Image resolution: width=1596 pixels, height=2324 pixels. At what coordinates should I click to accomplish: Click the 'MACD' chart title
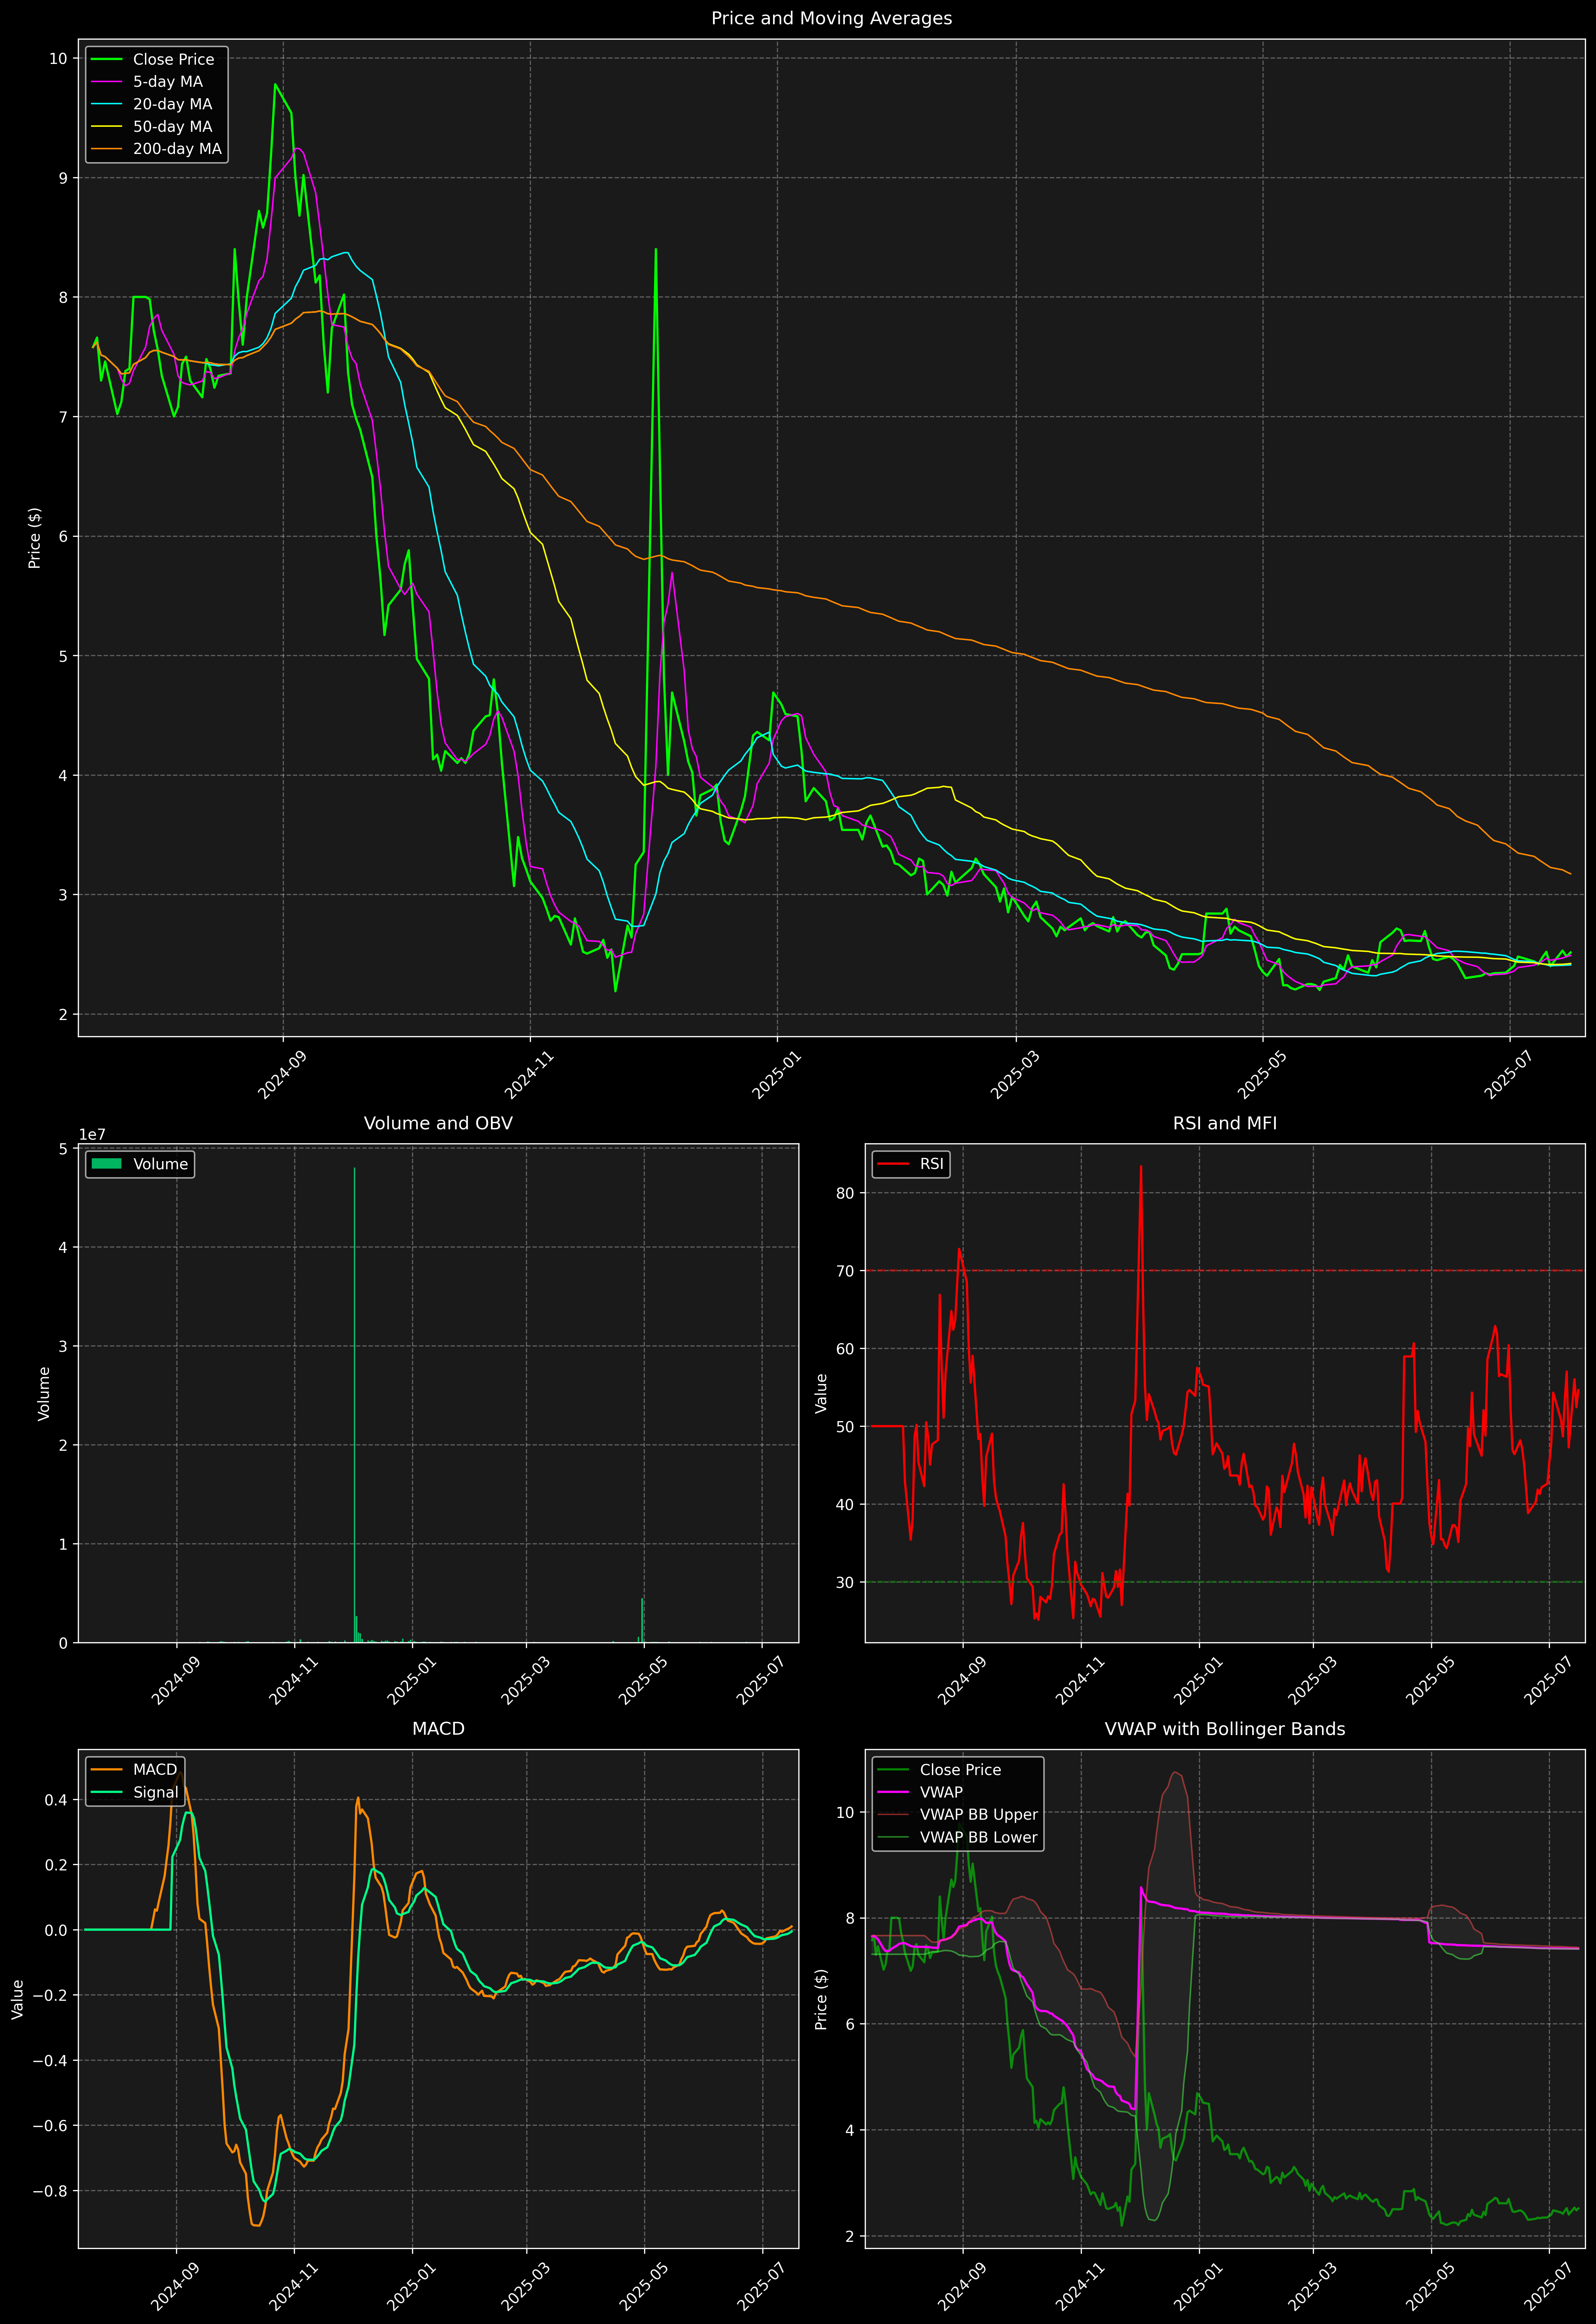pos(438,1729)
